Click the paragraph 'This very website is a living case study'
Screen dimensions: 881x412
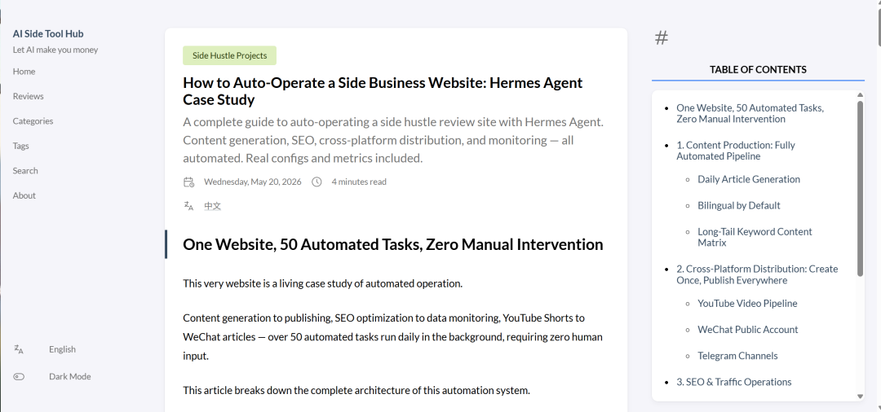[322, 283]
